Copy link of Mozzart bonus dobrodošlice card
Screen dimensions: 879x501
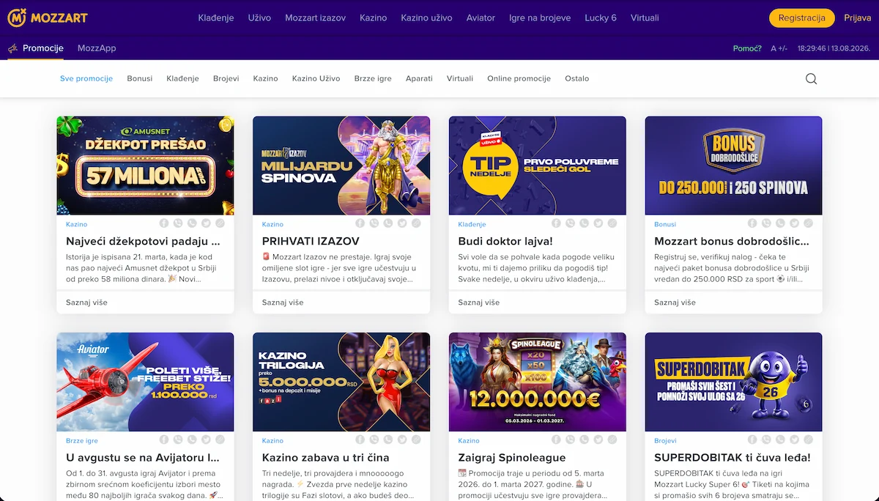click(x=809, y=223)
